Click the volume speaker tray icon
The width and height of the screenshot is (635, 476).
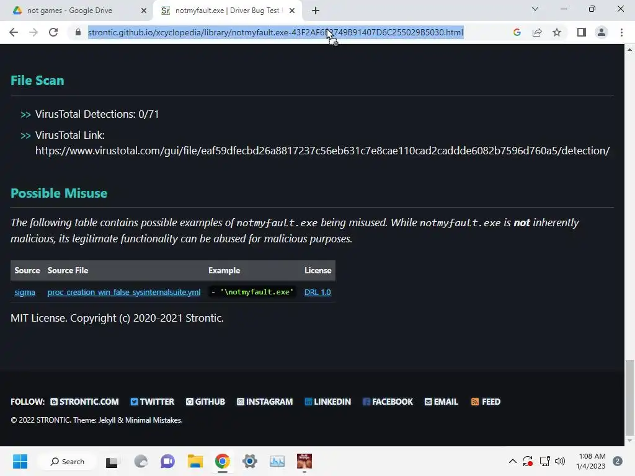(x=560, y=461)
